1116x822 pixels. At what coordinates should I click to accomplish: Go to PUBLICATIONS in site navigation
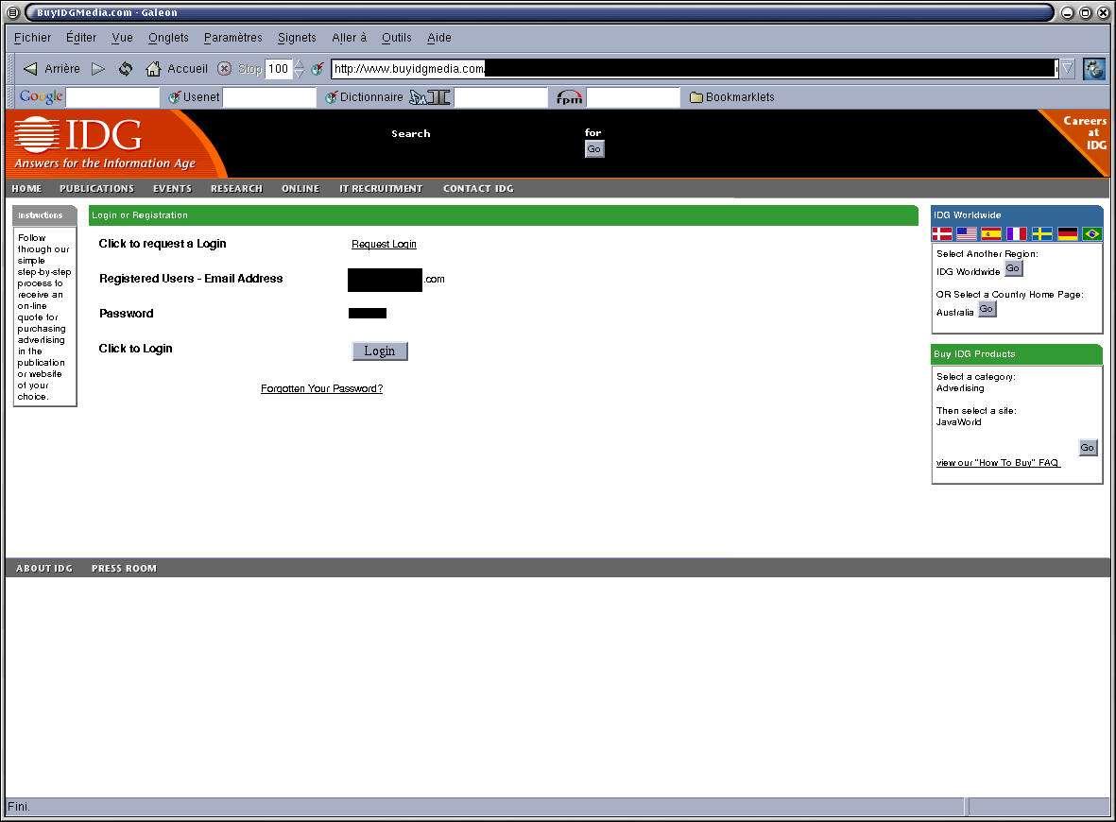pos(96,189)
